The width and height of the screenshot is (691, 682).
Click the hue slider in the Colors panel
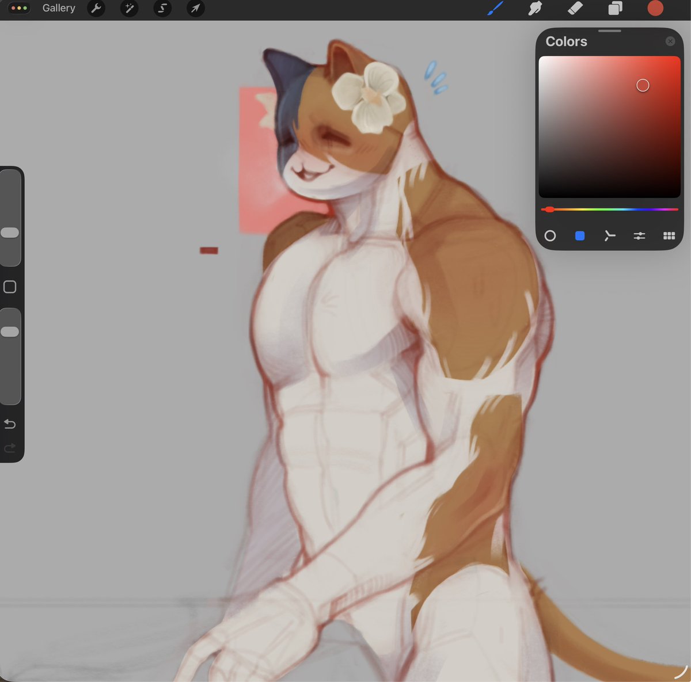610,209
